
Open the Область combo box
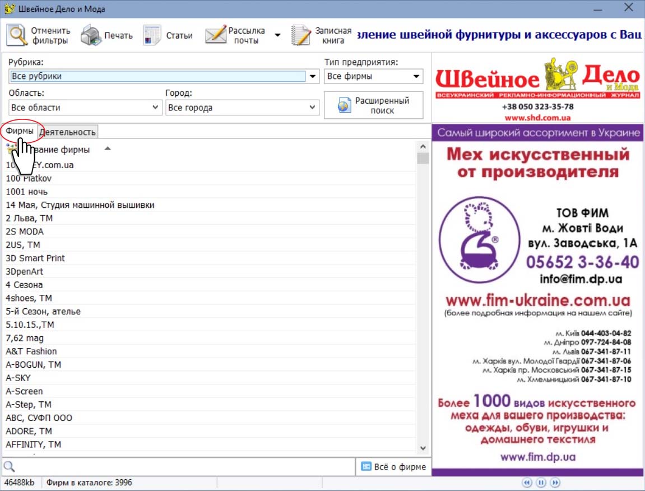[85, 108]
